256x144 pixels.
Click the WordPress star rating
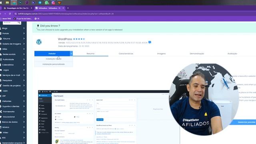tap(79, 39)
